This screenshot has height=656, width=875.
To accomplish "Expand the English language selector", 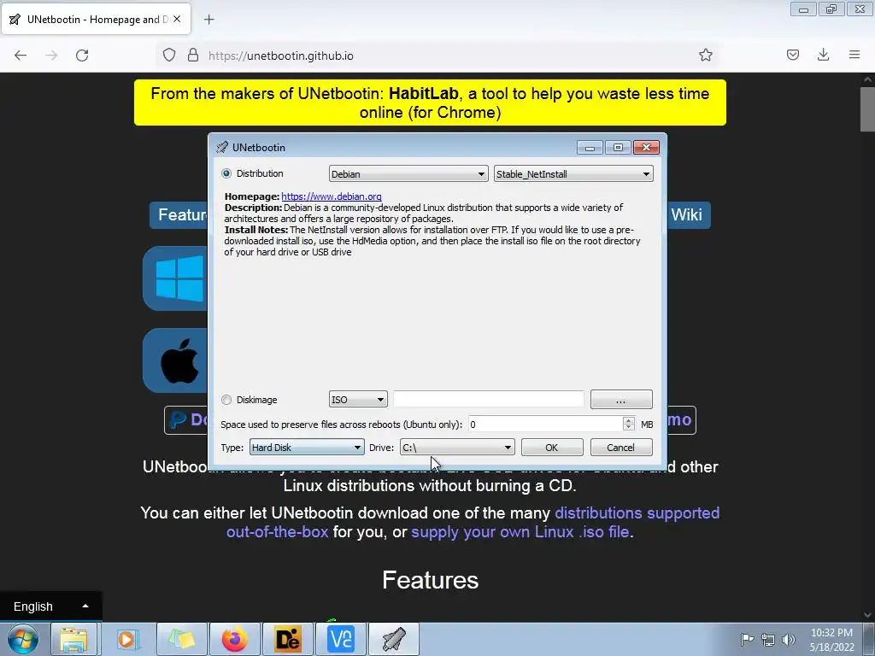I will [50, 606].
